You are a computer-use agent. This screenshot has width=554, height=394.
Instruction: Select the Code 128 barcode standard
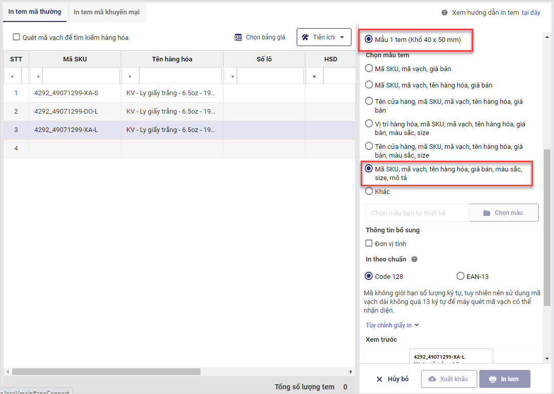click(368, 276)
